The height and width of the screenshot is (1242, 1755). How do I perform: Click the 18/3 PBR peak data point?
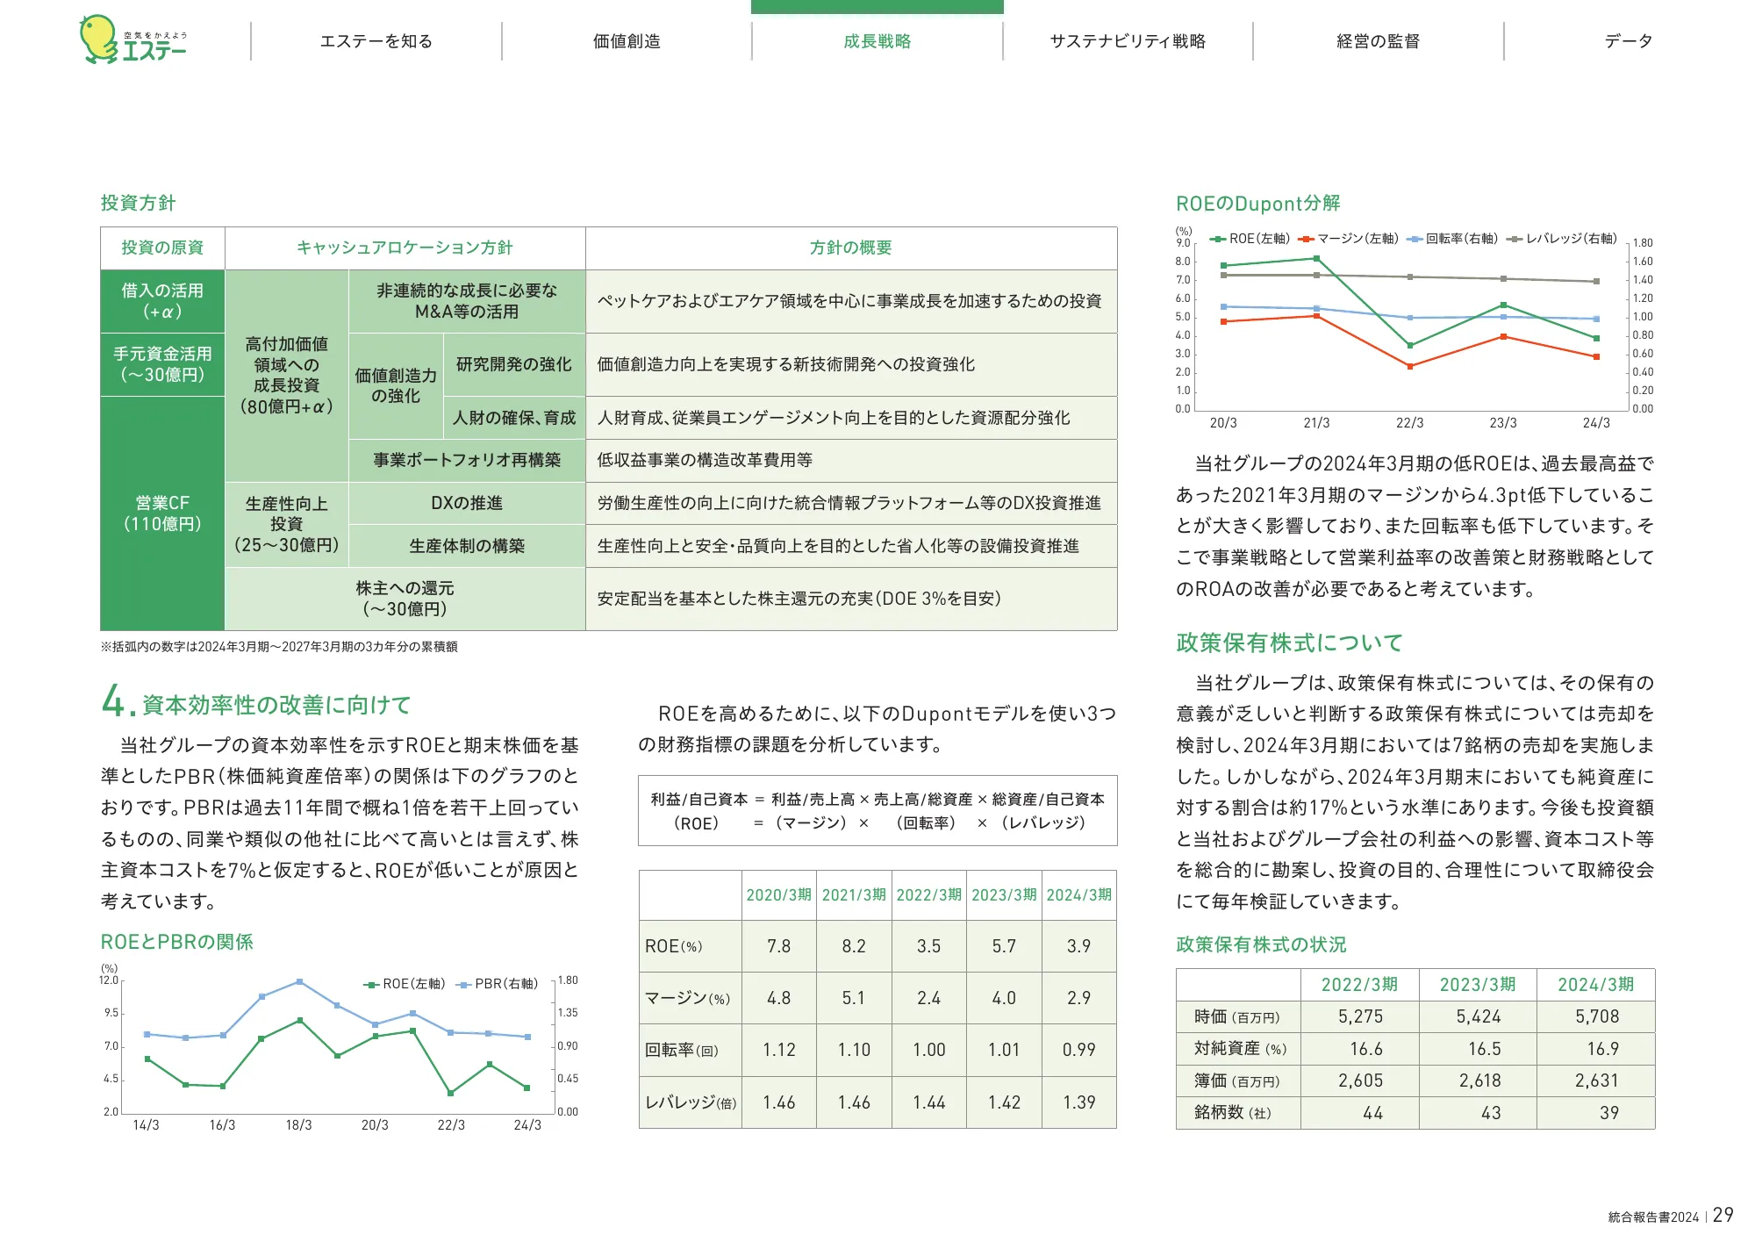(x=299, y=982)
